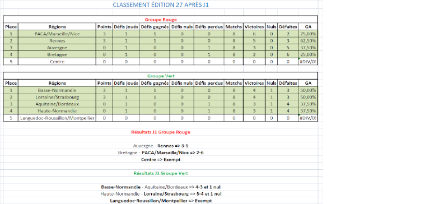The image size is (448, 204).
Task: Select the PACA/Marseille/Nice region cell
Action: [57, 34]
